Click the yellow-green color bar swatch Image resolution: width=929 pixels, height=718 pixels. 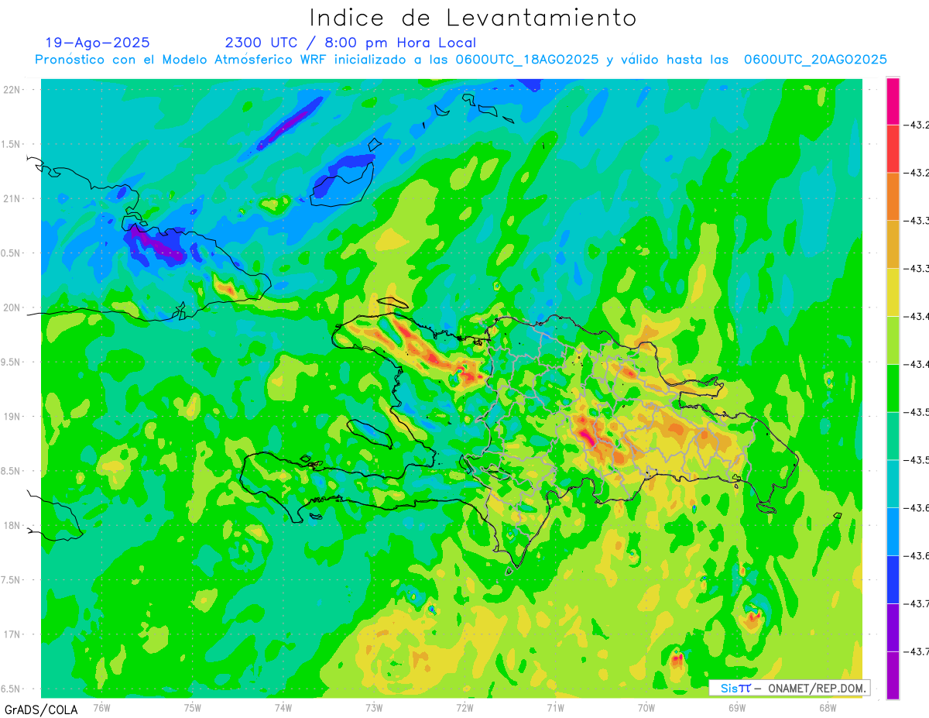[893, 340]
